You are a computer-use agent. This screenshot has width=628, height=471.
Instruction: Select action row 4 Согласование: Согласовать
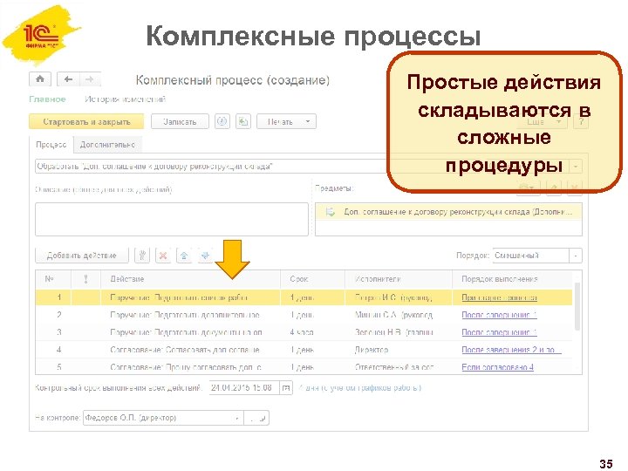[x=304, y=350]
